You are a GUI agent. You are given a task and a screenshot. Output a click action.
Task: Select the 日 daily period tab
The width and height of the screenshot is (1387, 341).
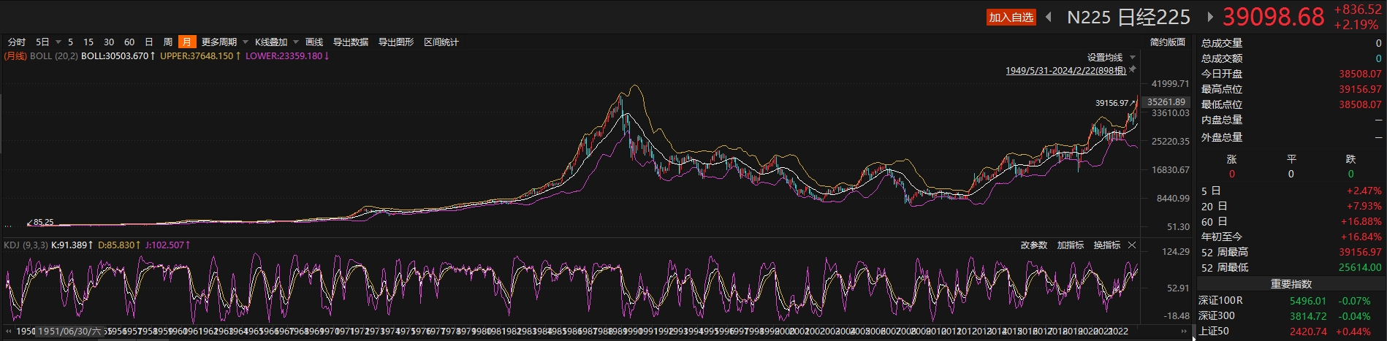coord(149,42)
